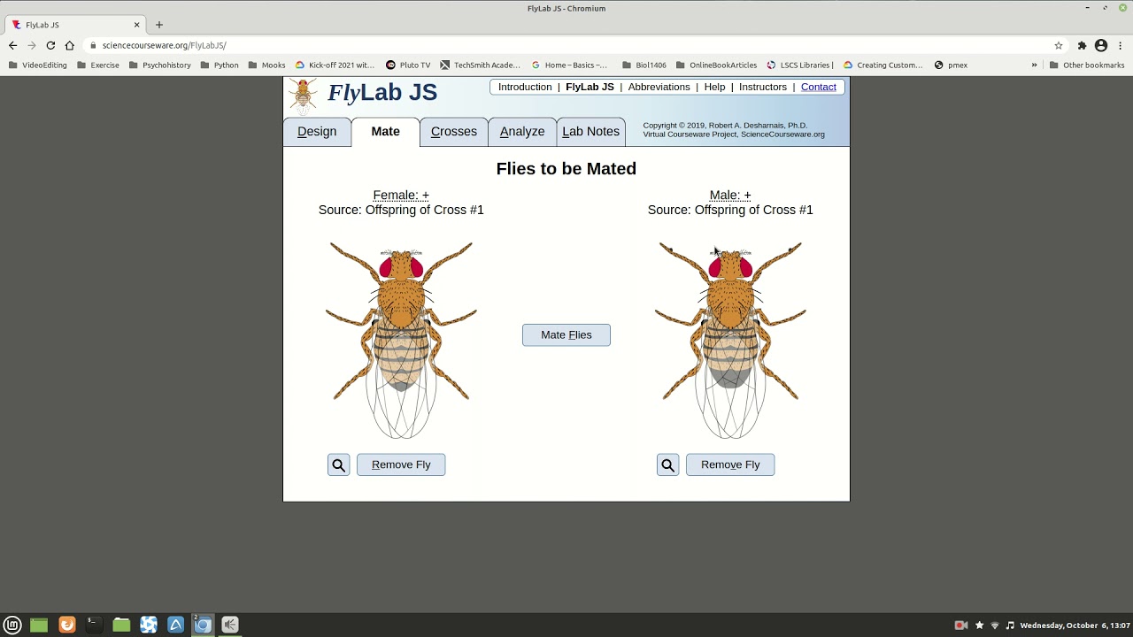
Task: Launch Firefox from the taskbar
Action: click(x=66, y=625)
